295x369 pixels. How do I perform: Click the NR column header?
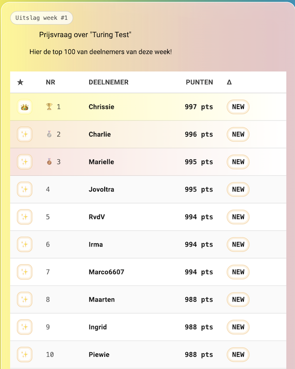coord(50,82)
